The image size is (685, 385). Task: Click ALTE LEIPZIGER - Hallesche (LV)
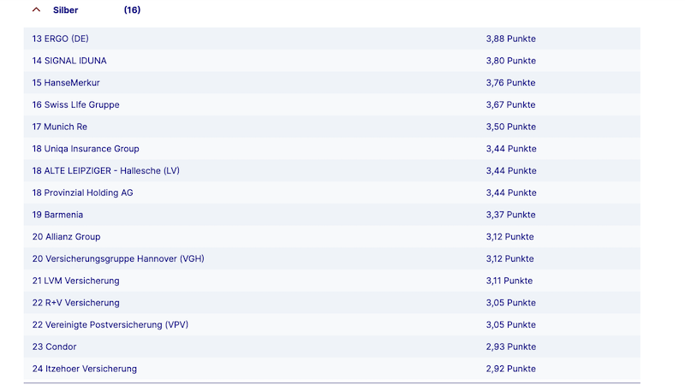[x=105, y=170]
